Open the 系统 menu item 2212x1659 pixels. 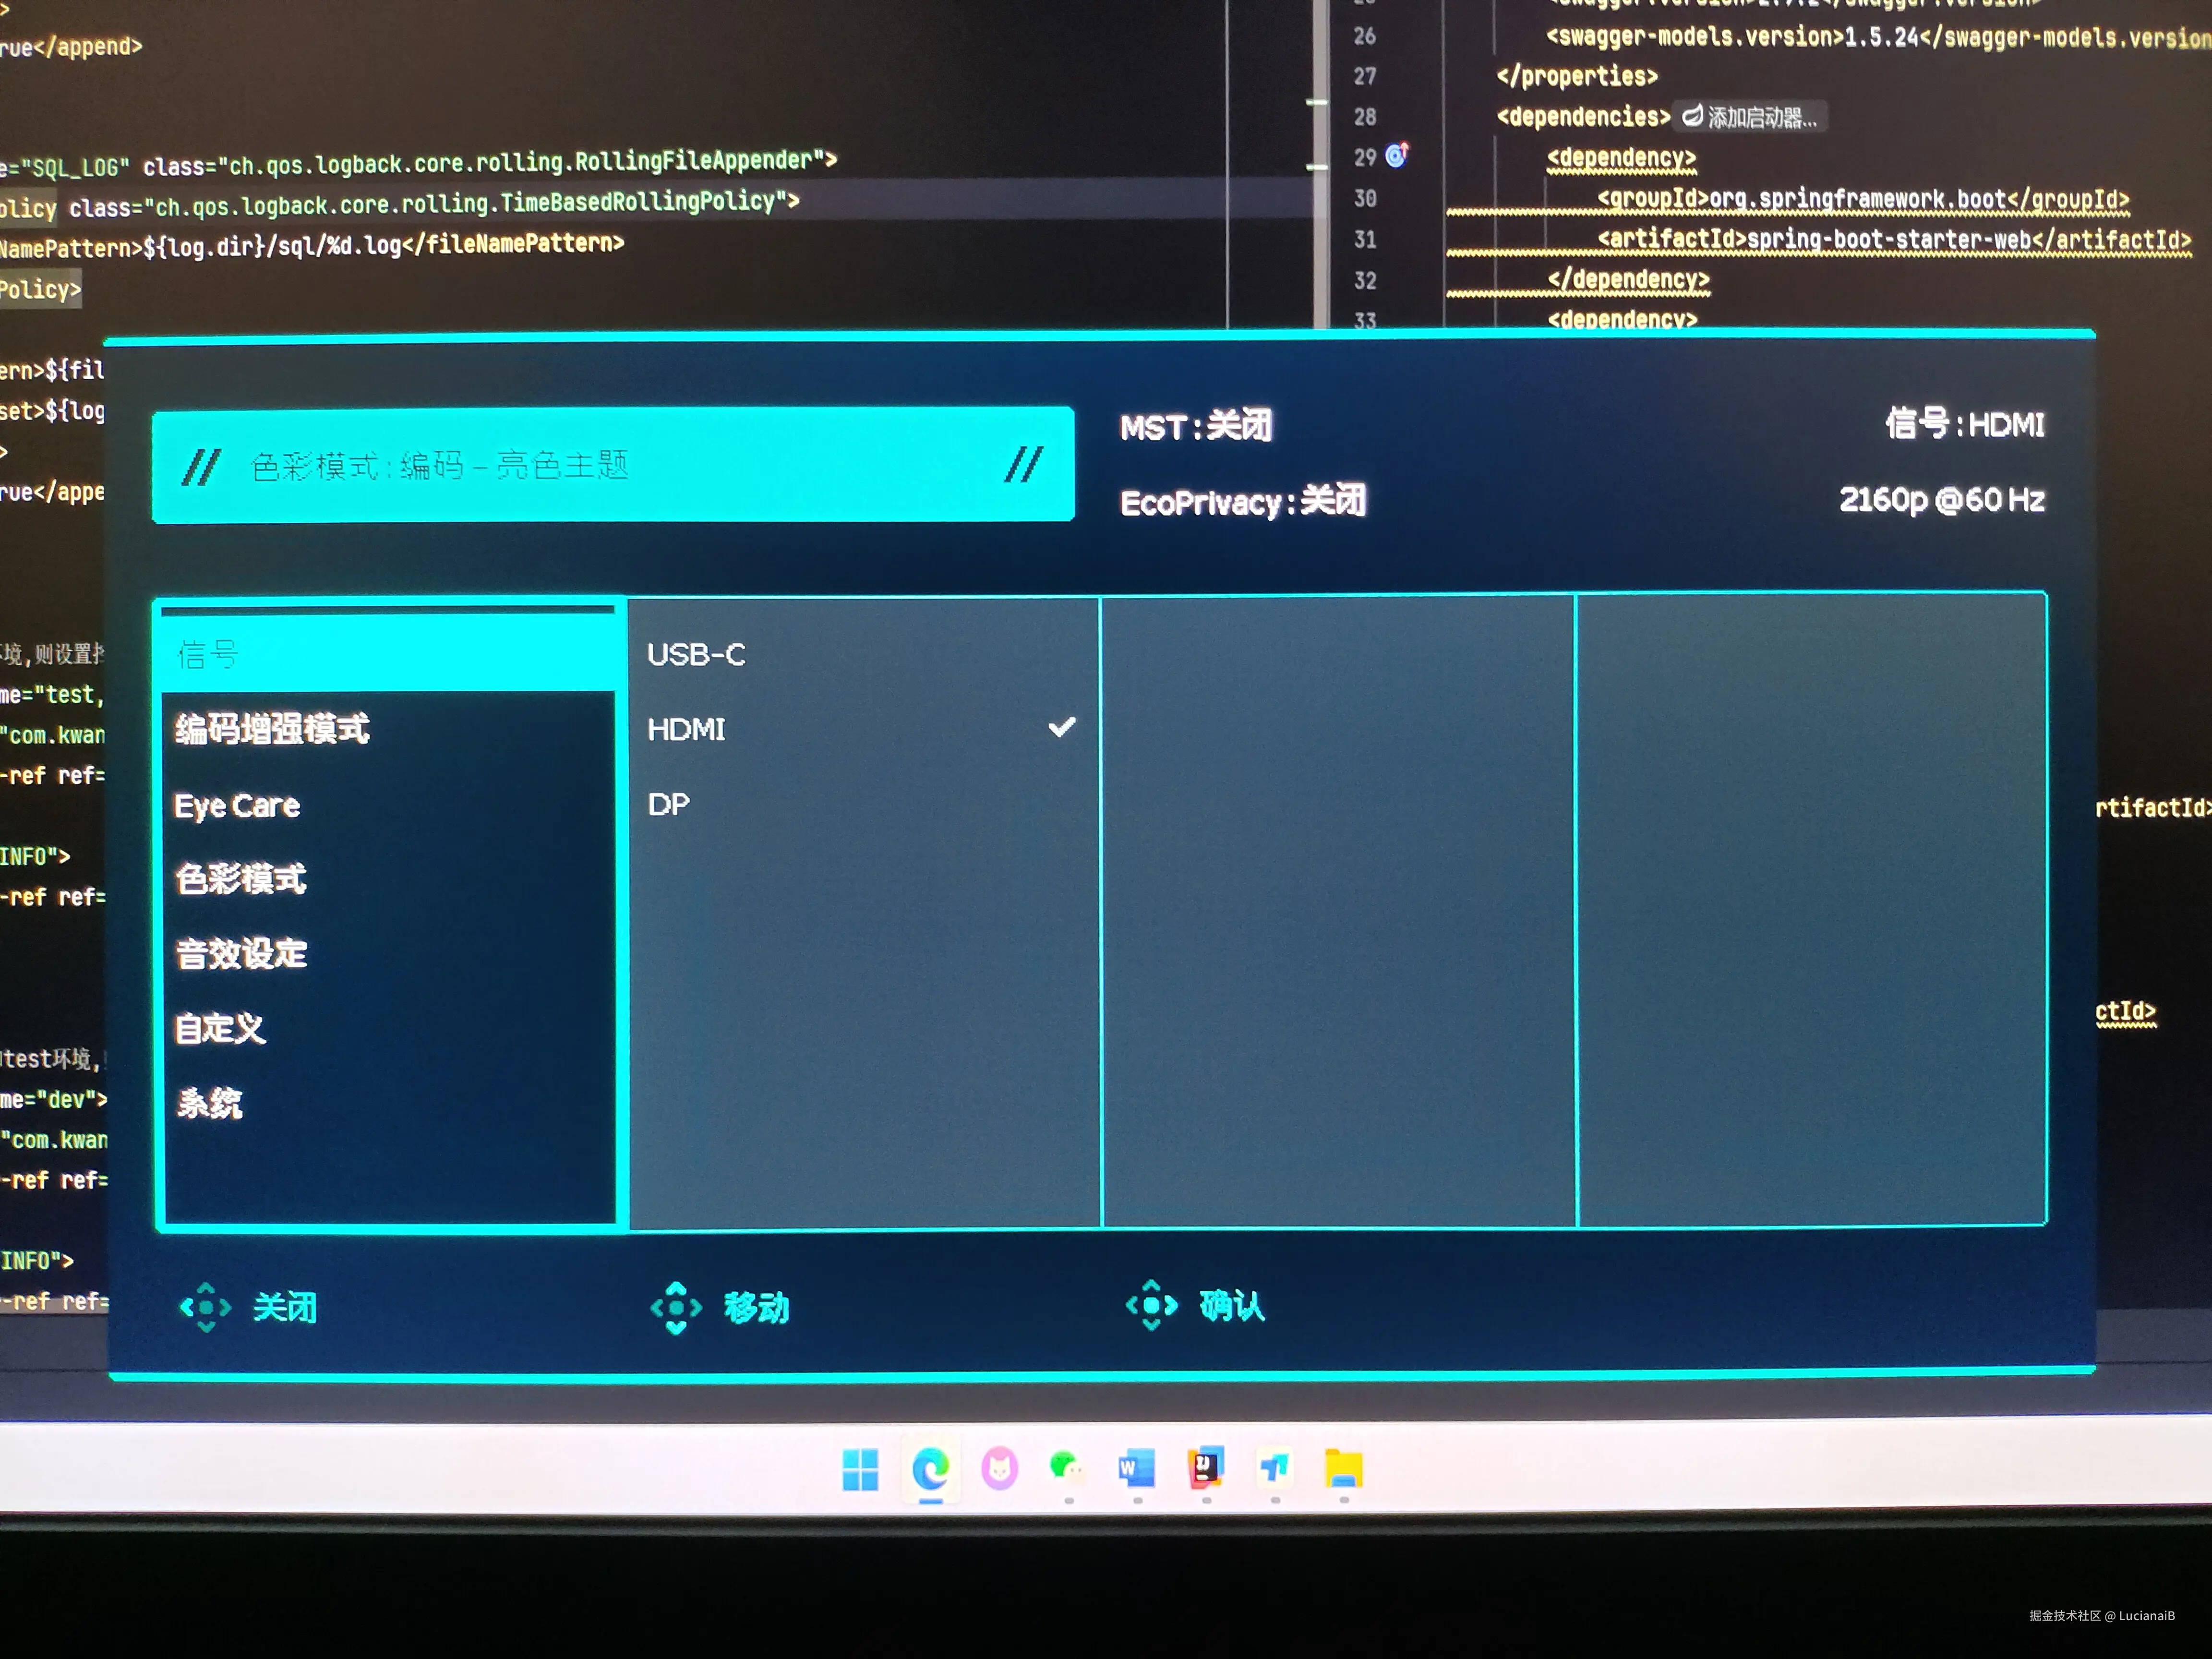[209, 1103]
